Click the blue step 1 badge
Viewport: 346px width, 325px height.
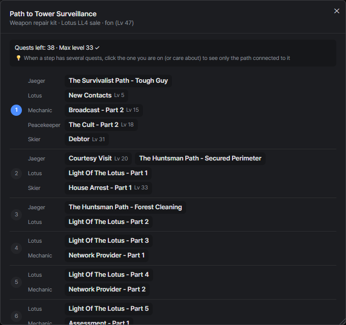click(x=16, y=110)
